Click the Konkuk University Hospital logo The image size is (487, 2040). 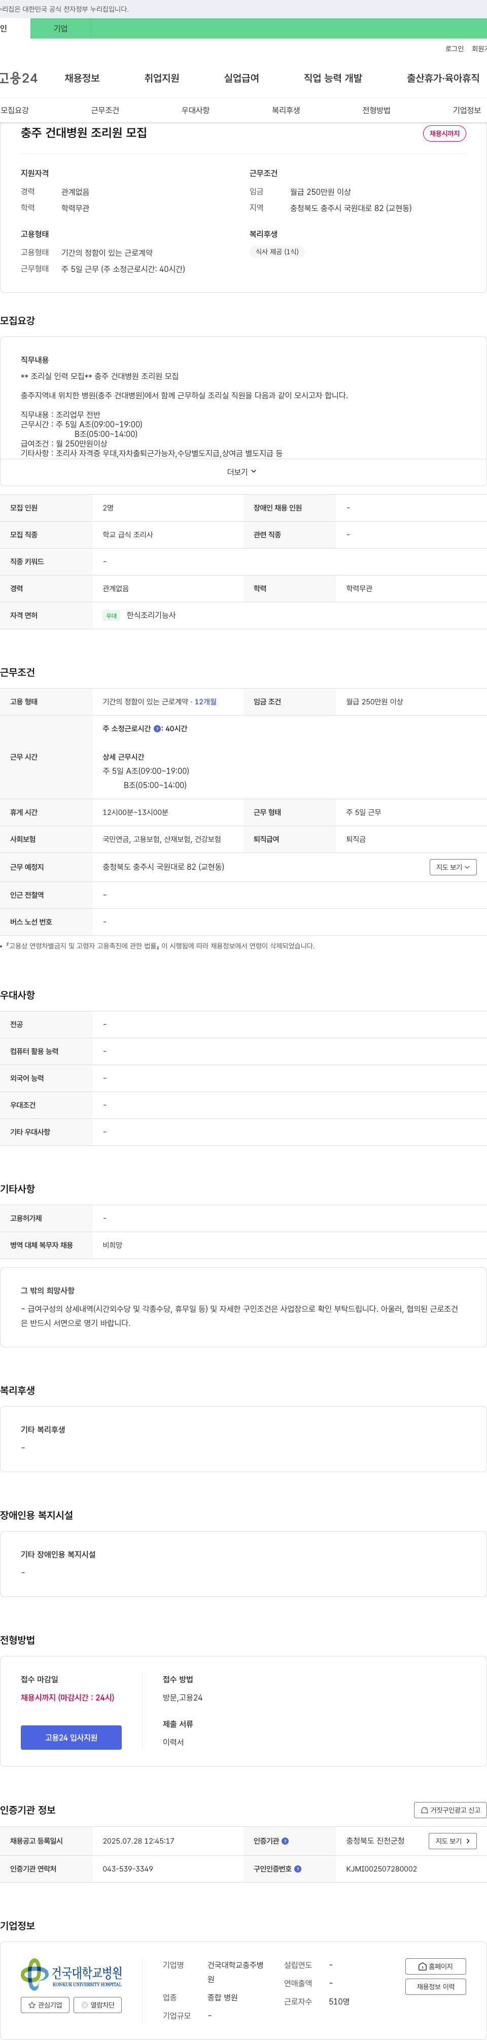pyautogui.click(x=71, y=1974)
